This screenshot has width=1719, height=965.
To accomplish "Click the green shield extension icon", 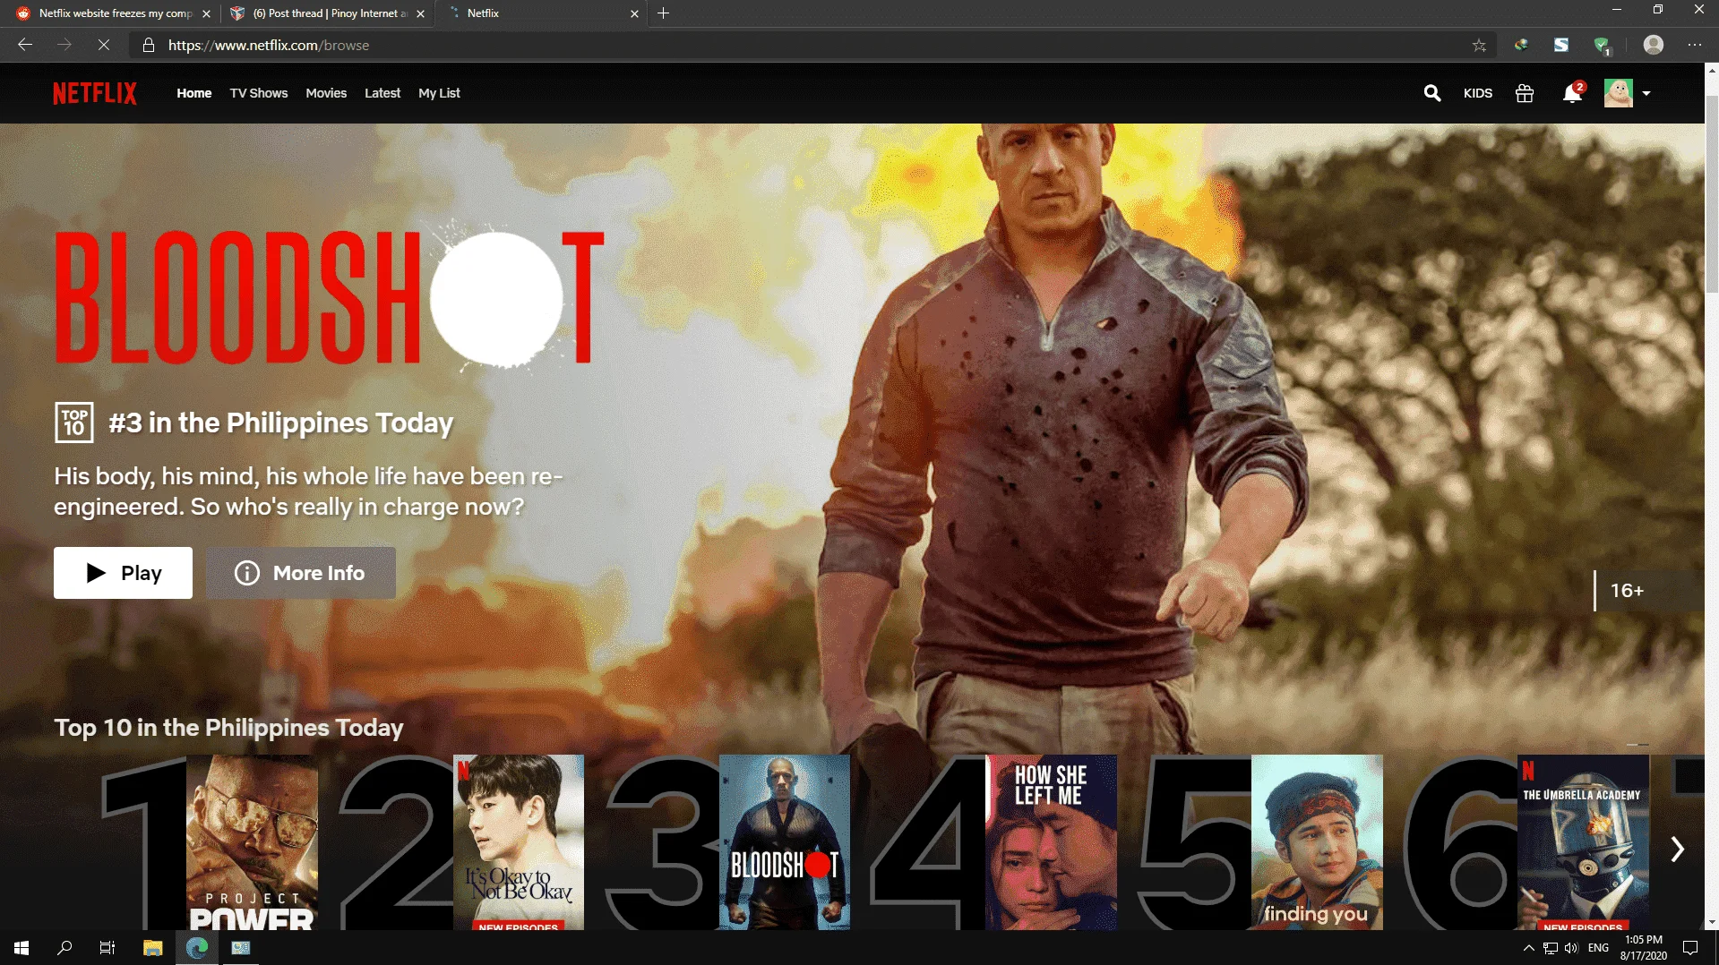I will [1602, 45].
